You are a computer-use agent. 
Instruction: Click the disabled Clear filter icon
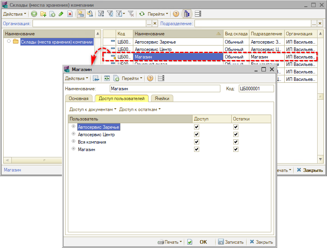(131, 14)
